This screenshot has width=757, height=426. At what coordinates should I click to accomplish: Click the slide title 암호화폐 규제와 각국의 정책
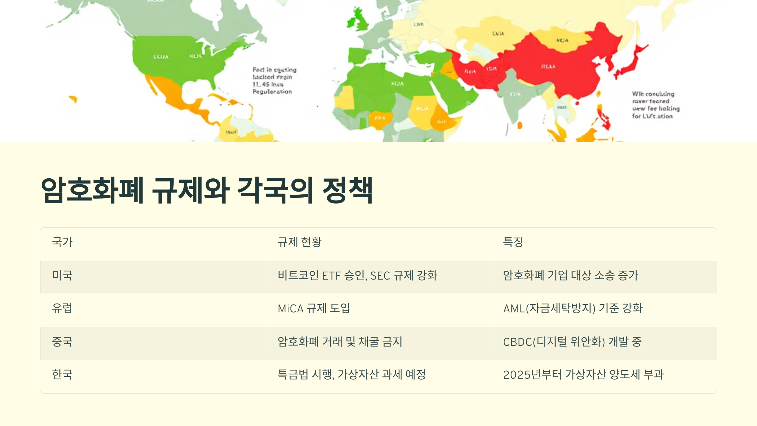click(x=207, y=190)
